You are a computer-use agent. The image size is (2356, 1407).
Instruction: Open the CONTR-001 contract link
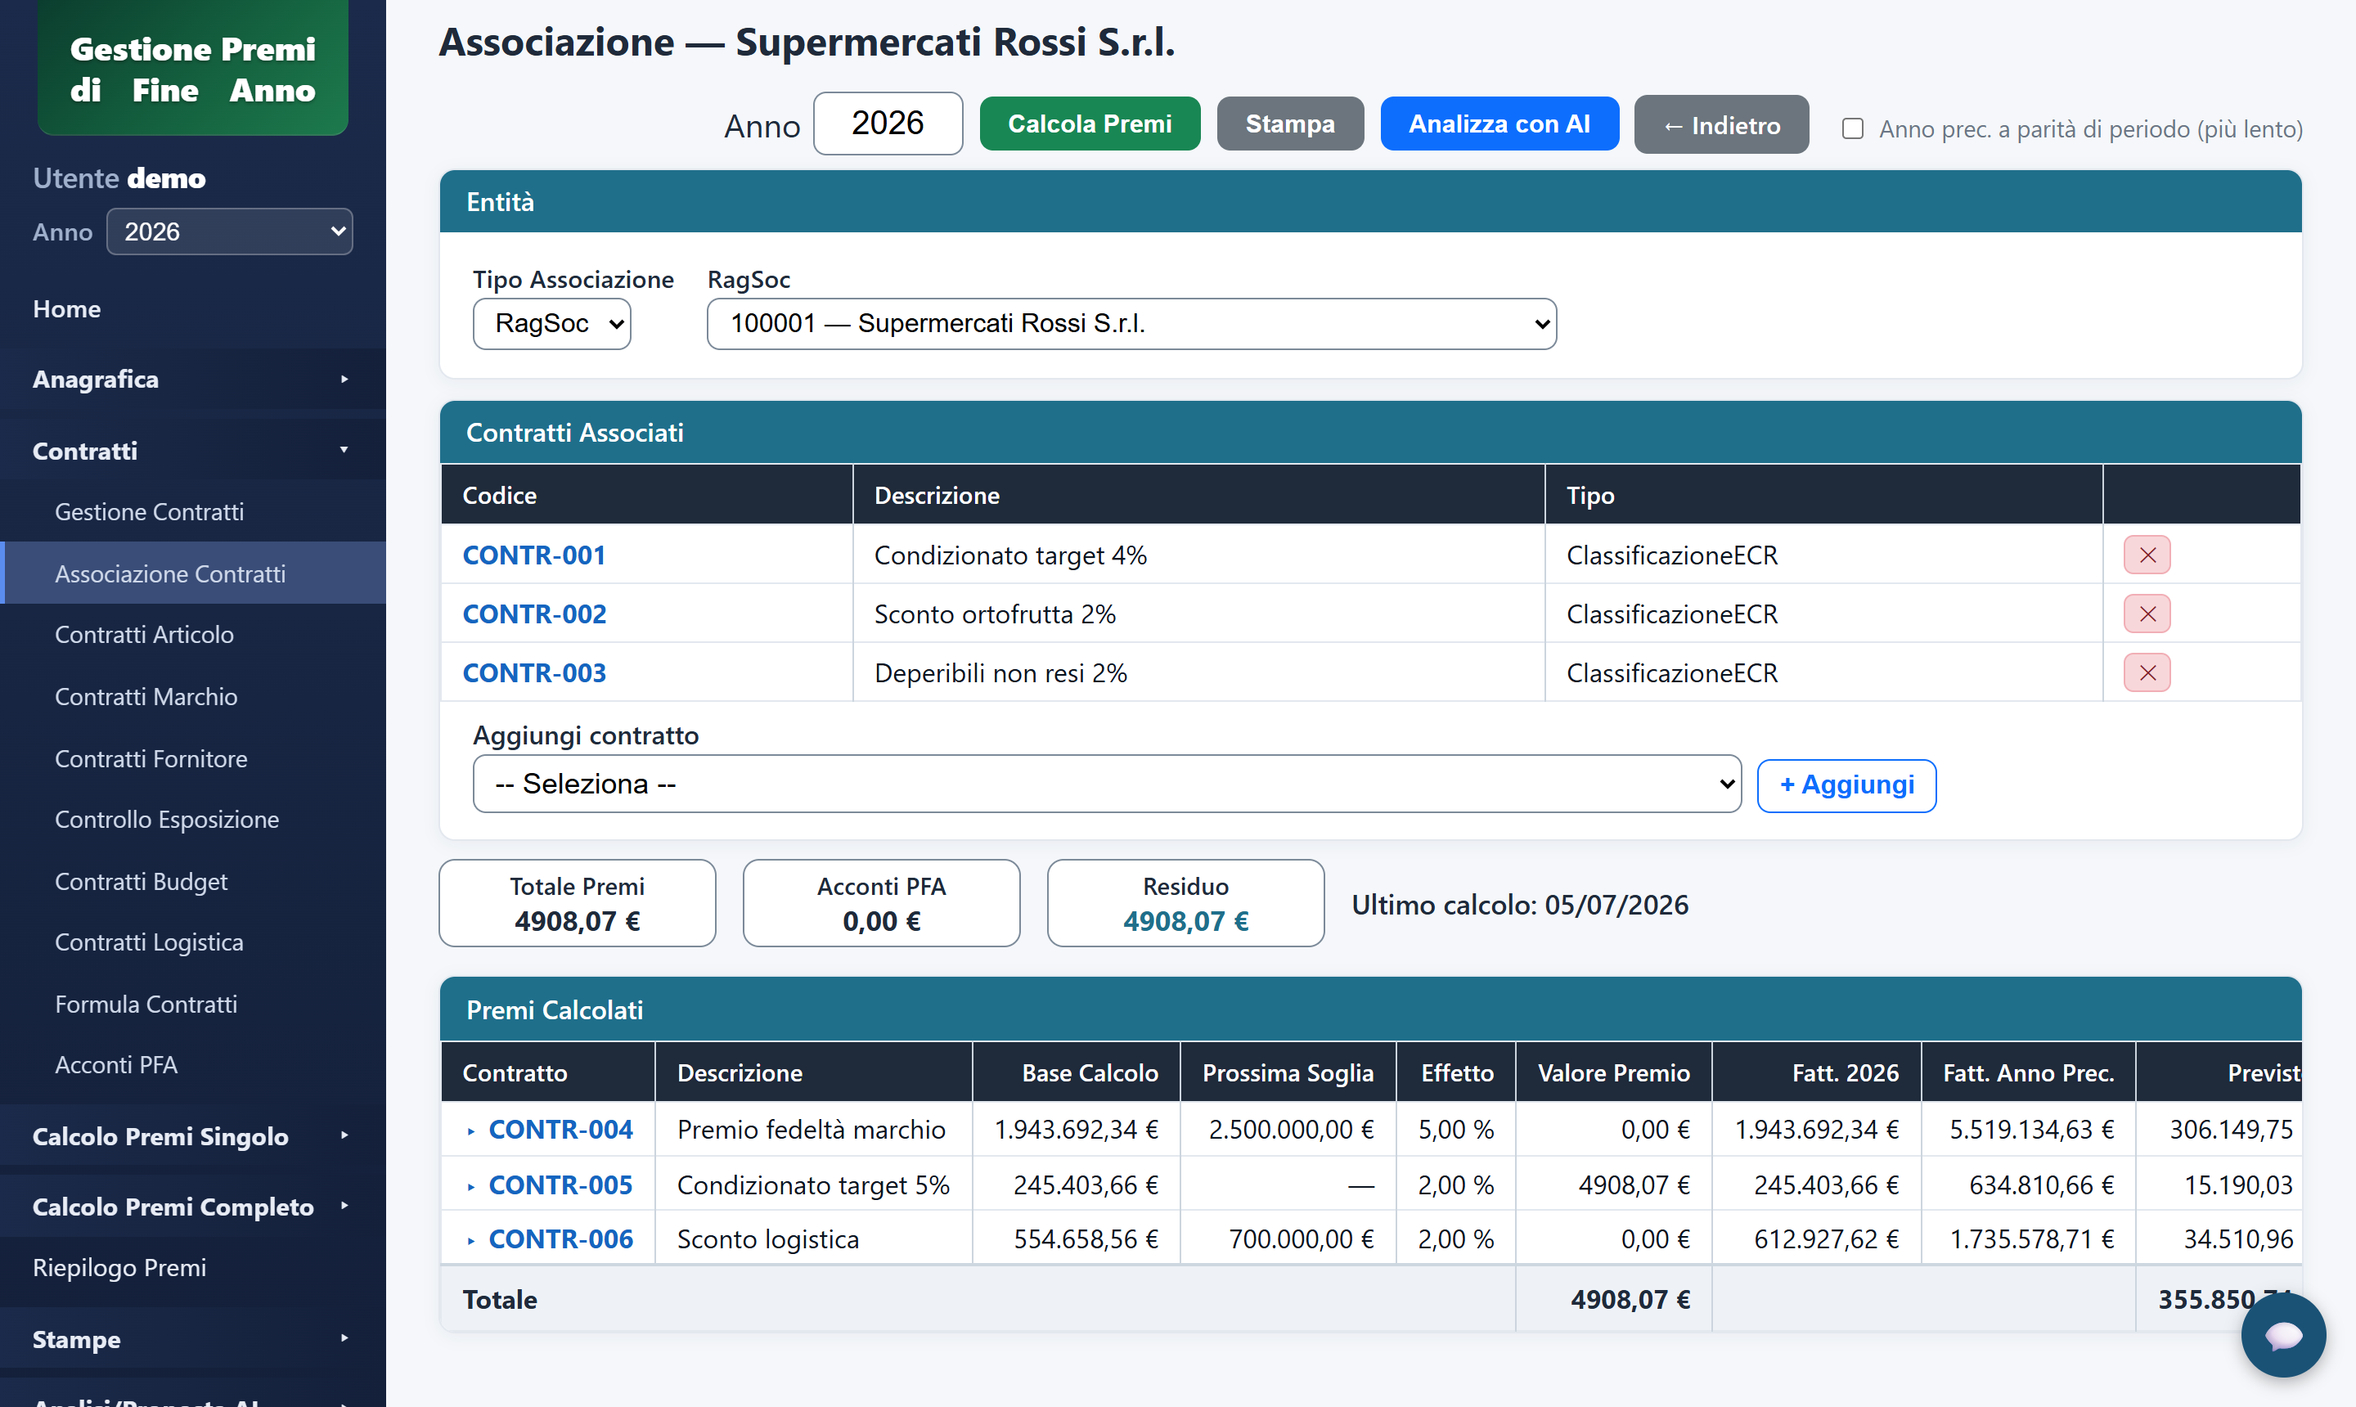pyautogui.click(x=533, y=555)
